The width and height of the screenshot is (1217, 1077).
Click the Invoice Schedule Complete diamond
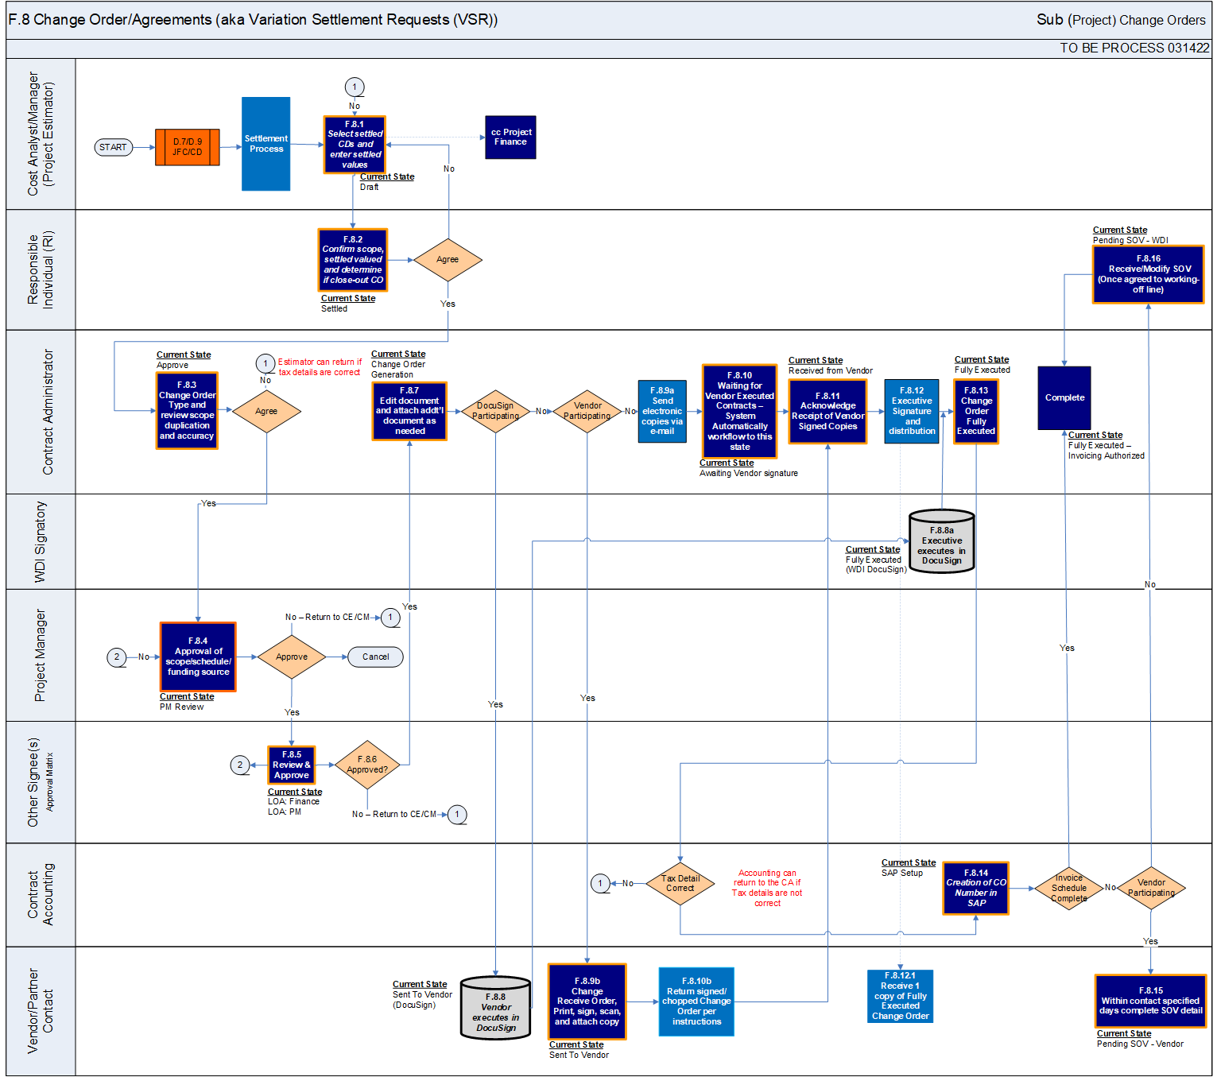coord(1068,888)
